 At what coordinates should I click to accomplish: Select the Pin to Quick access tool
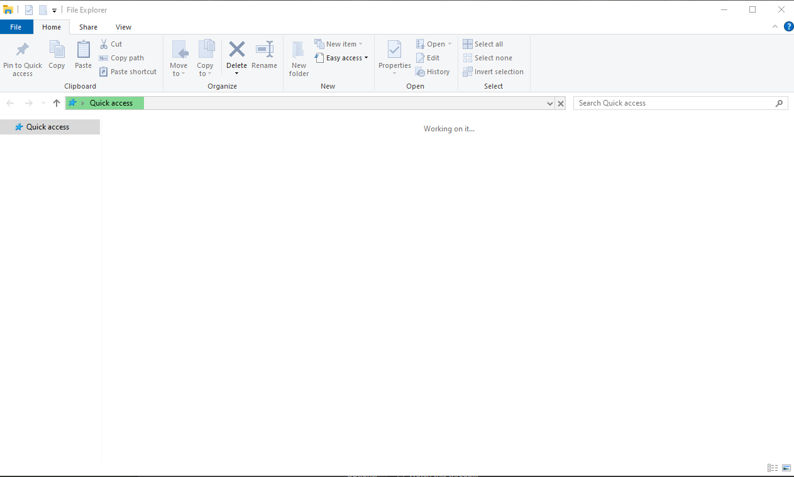23,58
